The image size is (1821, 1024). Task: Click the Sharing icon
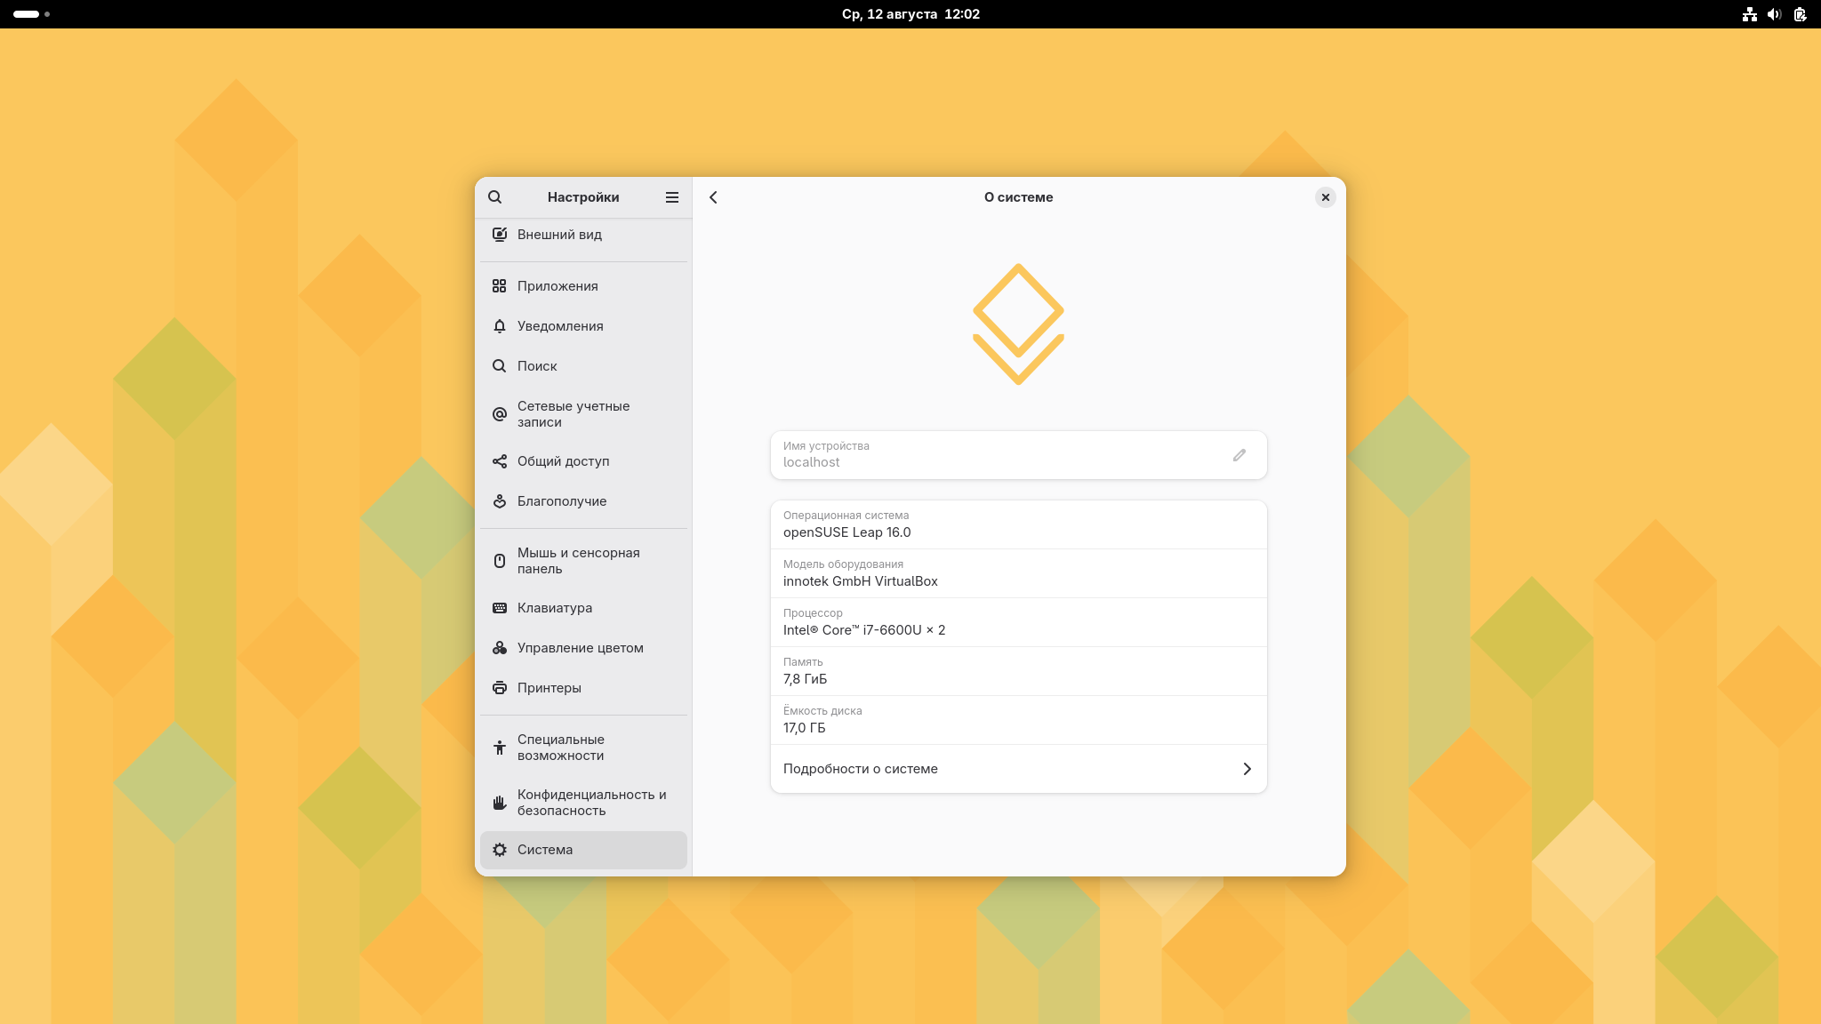tap(500, 461)
